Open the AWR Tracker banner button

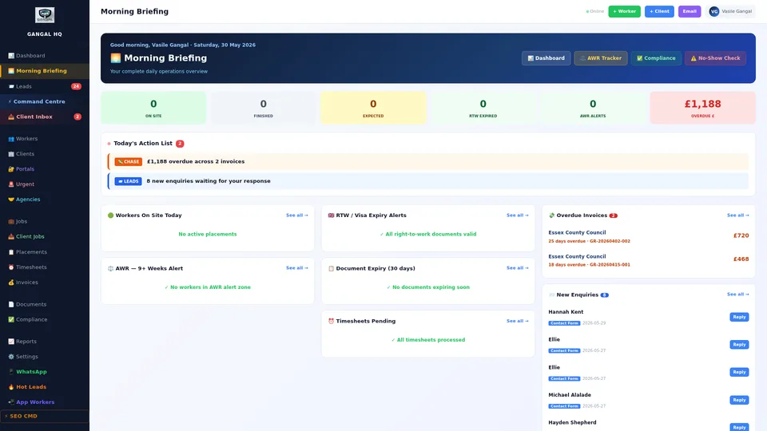601,58
